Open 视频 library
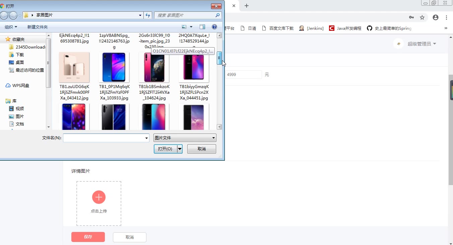This screenshot has height=245, width=453. (20, 108)
